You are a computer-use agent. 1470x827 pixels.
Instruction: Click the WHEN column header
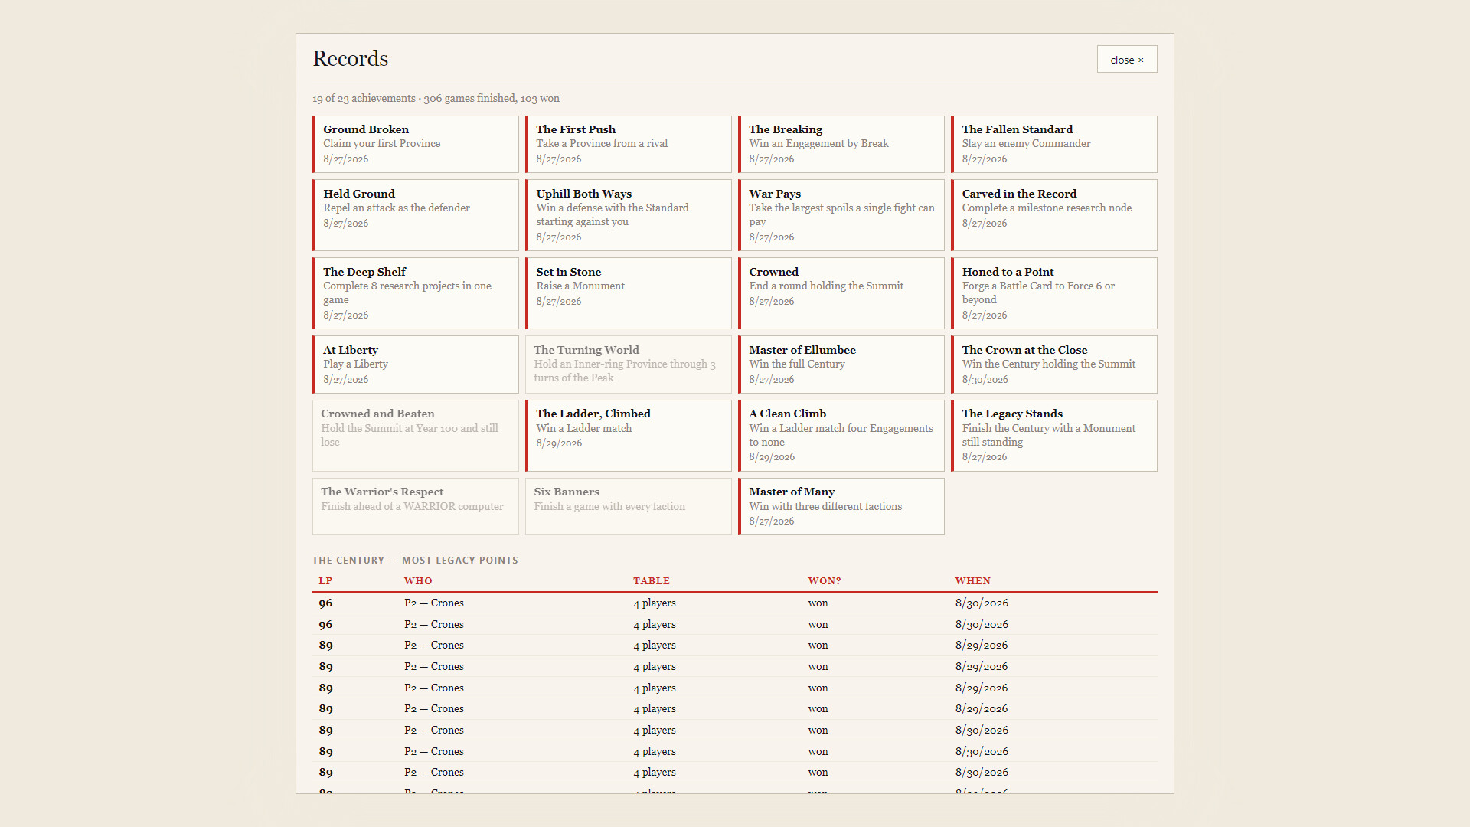coord(972,581)
